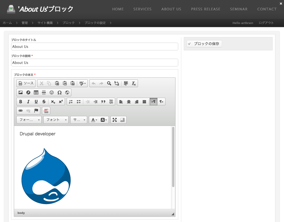Expand the フォント font dropdown
Image resolution: width=284 pixels, height=222 pixels.
coord(56,120)
